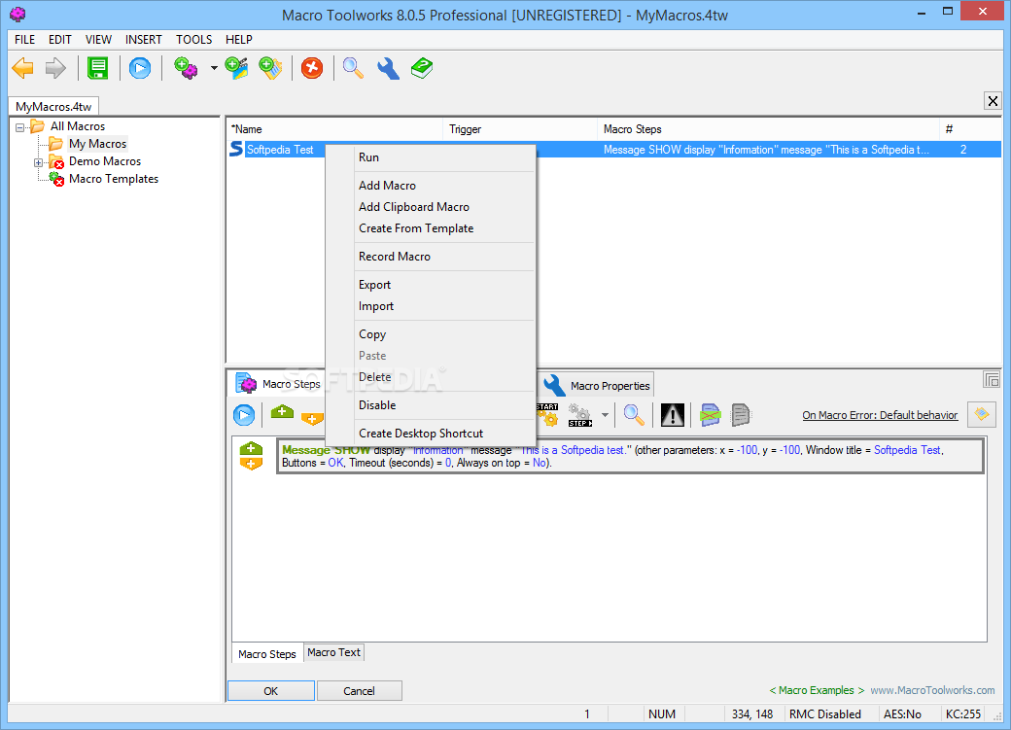Click the crossed-out document icon
The width and height of the screenshot is (1011, 730).
tap(710, 415)
